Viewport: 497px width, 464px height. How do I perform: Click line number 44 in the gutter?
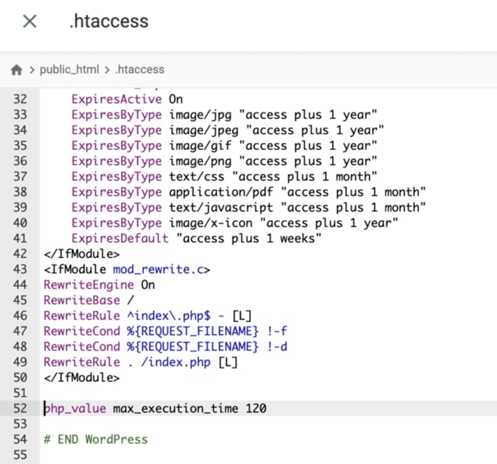coord(20,284)
